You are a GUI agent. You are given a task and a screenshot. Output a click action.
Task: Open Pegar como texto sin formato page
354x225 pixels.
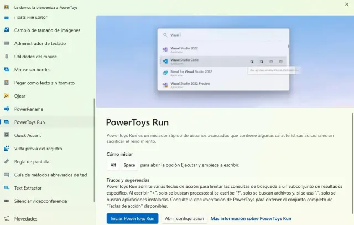coord(44,83)
